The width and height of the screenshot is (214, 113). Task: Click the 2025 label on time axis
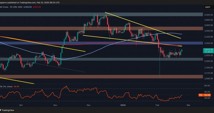[x=123, y=105]
